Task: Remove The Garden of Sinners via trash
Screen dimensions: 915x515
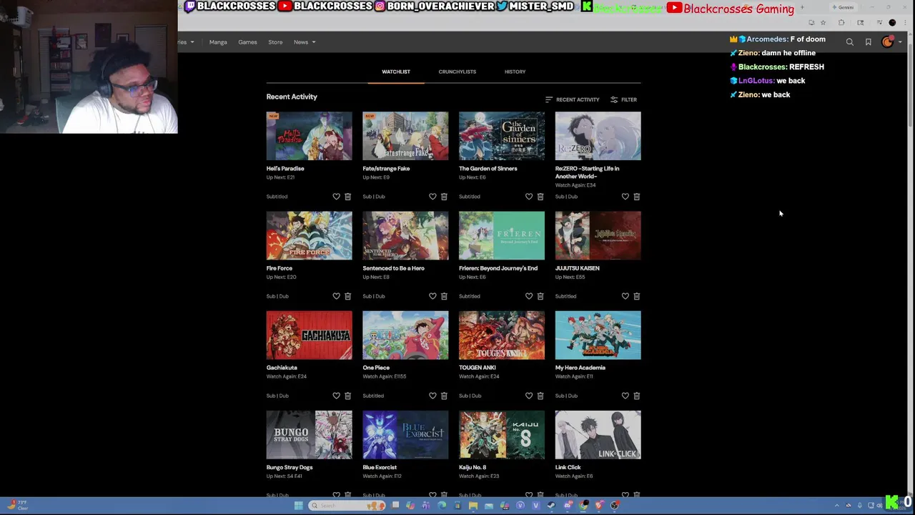Action: [x=540, y=196]
